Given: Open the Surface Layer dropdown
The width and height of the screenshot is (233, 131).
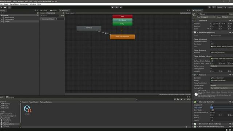Looking at the screenshot, I should pyautogui.click(x=222, y=66).
